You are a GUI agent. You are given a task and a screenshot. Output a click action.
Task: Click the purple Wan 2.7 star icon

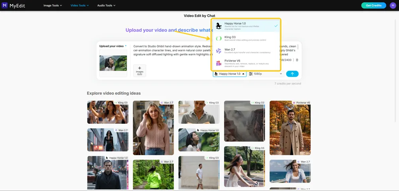click(x=219, y=51)
